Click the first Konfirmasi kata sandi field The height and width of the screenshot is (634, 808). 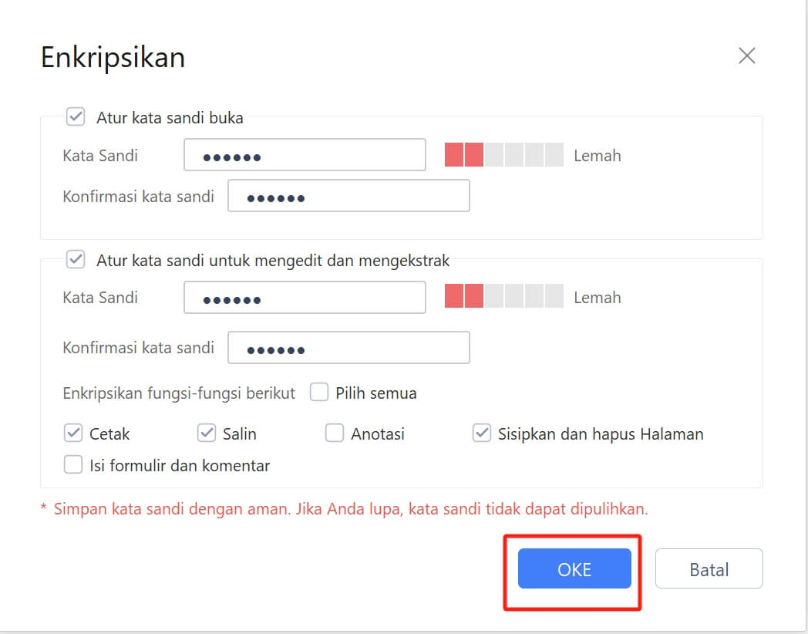(x=348, y=195)
